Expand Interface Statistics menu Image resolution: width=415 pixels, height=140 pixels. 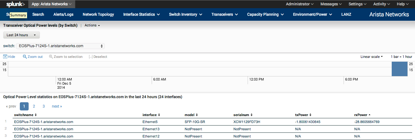[142, 14]
